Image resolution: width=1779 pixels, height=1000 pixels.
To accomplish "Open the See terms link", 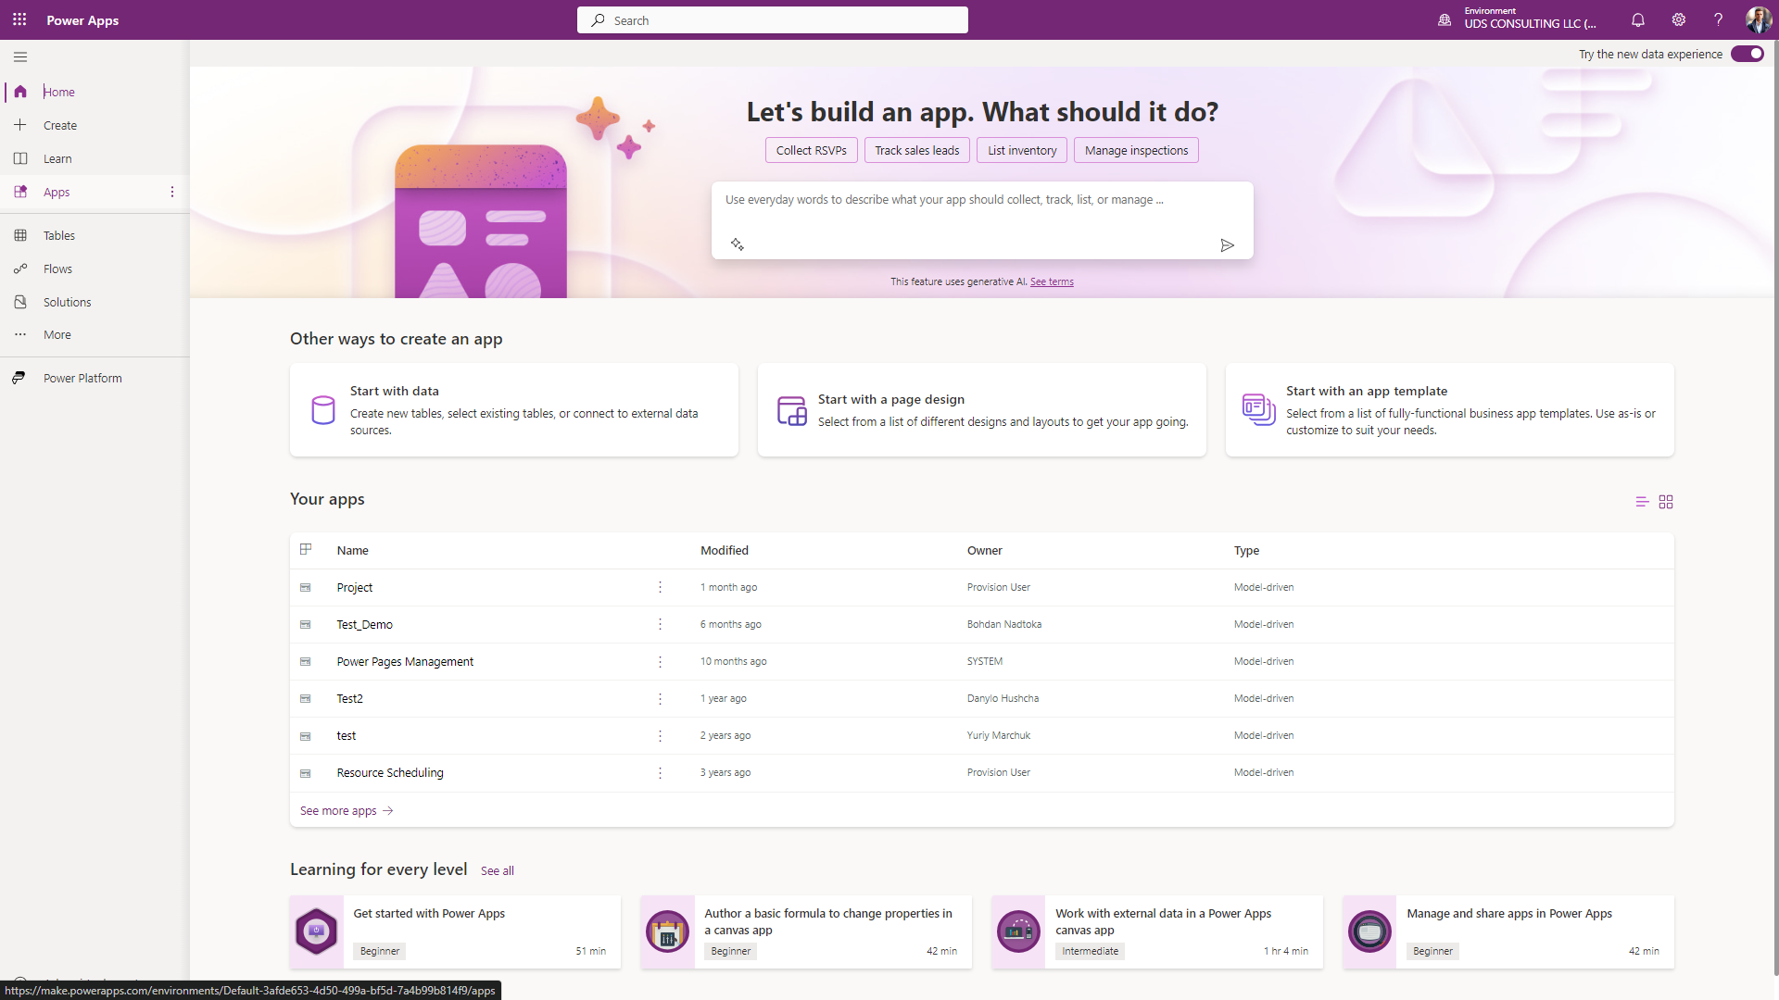I will pos(1052,281).
